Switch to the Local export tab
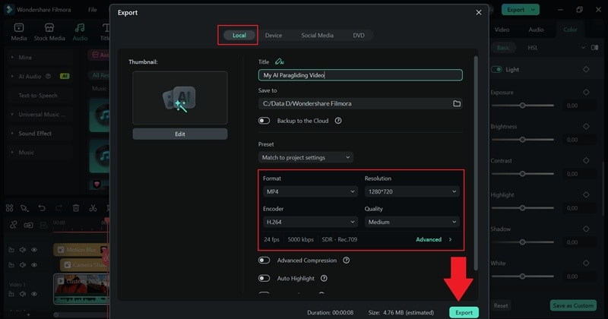Screen dimensions: 608x319 (239, 35)
